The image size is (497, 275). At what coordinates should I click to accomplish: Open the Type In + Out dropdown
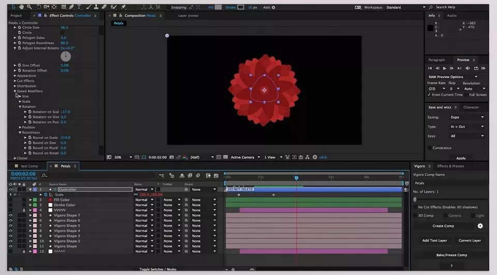tap(467, 127)
